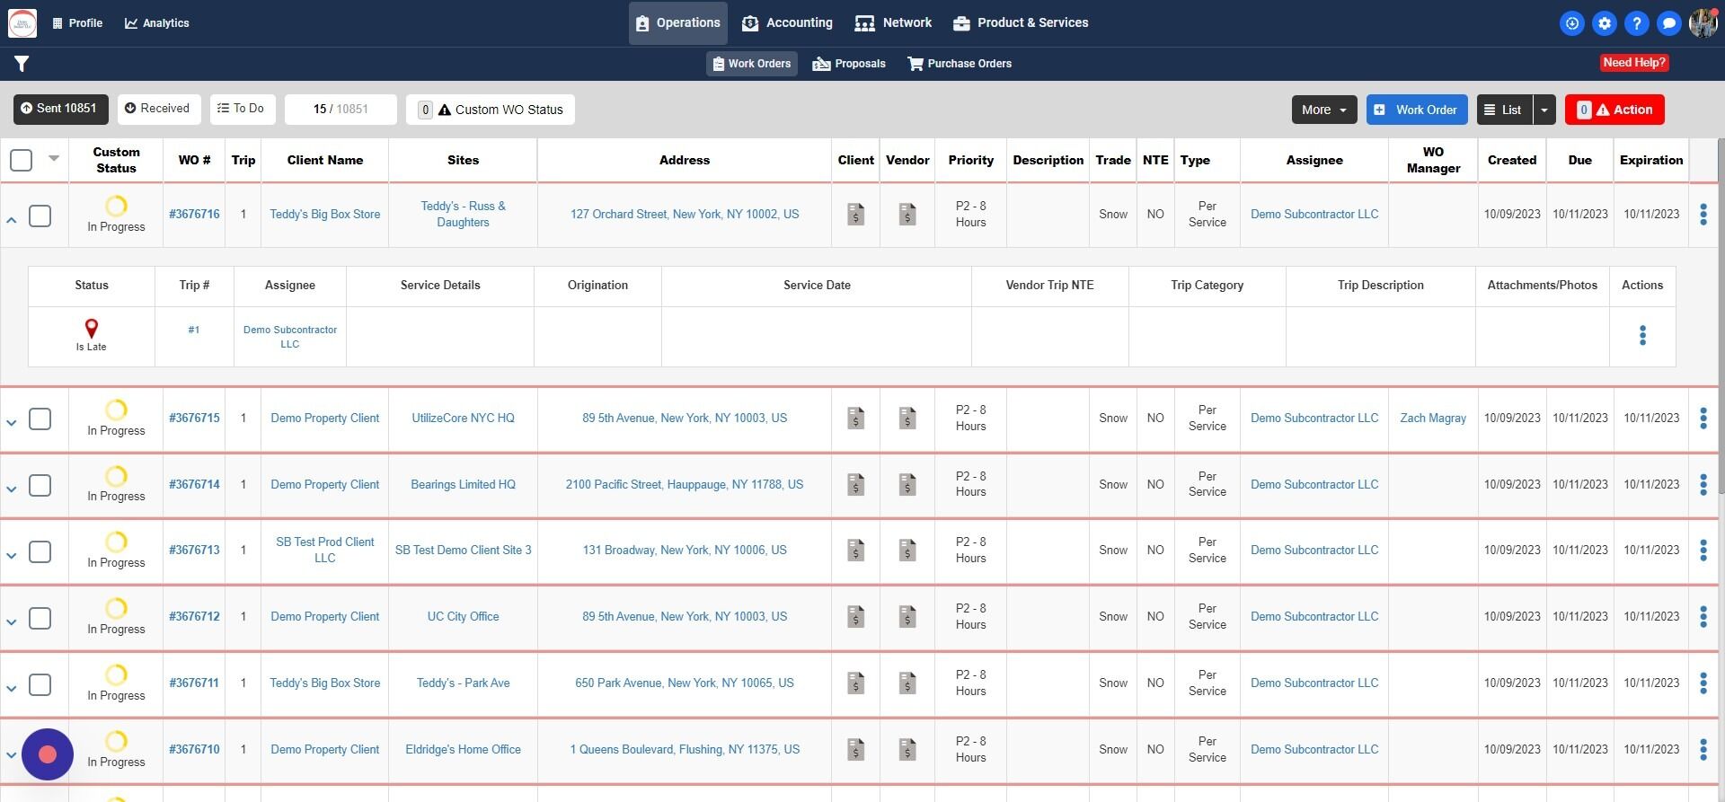Toggle the select-all header checkbox

pyautogui.click(x=22, y=161)
